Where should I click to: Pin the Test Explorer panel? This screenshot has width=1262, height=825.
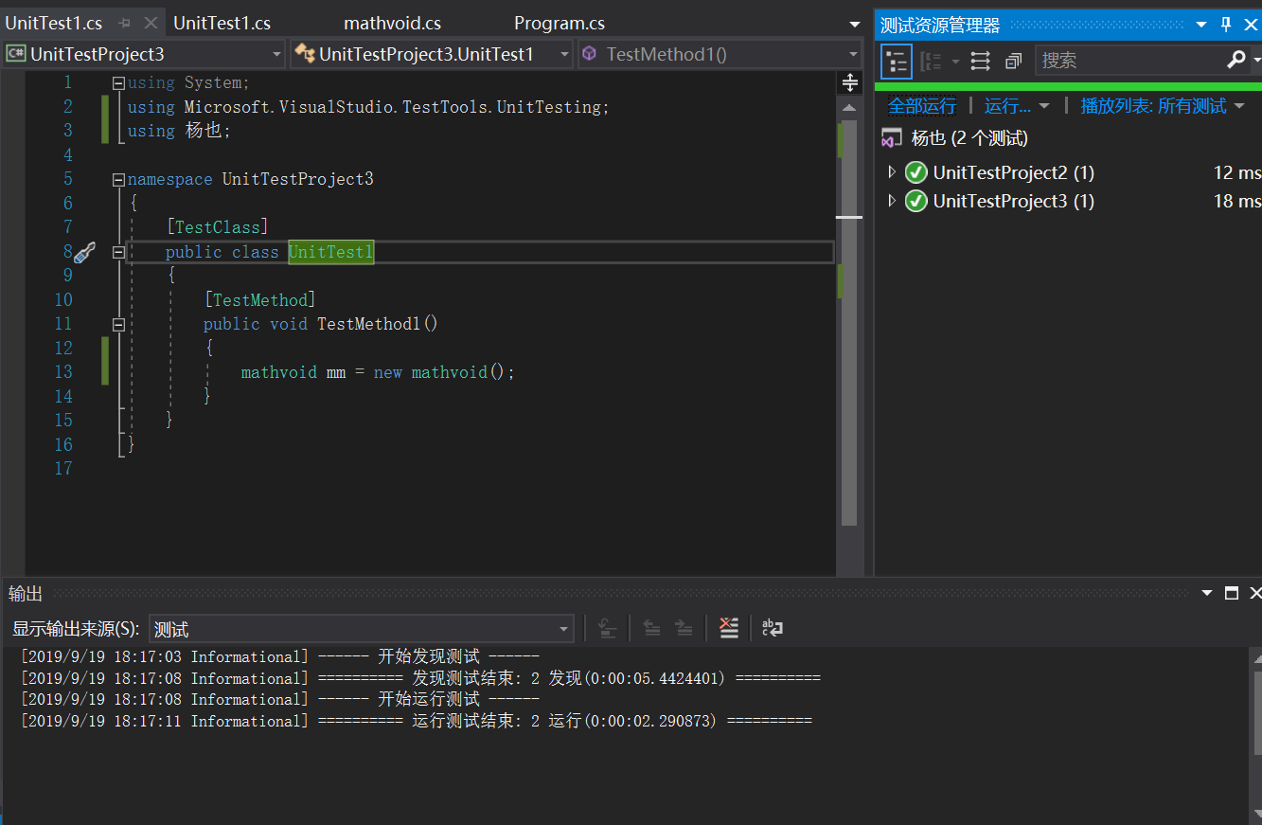click(x=1226, y=25)
